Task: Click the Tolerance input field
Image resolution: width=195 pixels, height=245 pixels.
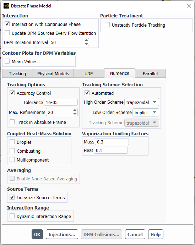Action: tap(61, 102)
